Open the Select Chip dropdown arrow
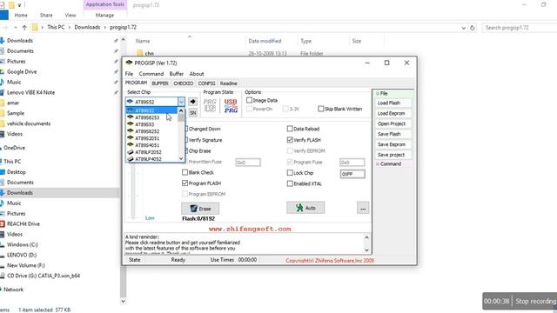Screen dimensions: 557x313 (181, 102)
